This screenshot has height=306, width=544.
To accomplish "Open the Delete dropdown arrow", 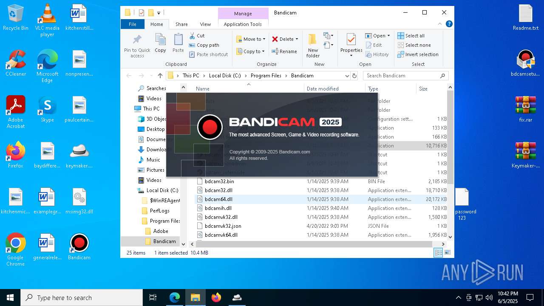I will tap(297, 39).
